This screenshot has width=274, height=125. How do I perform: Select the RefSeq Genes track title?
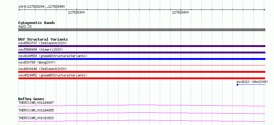click(x=31, y=99)
